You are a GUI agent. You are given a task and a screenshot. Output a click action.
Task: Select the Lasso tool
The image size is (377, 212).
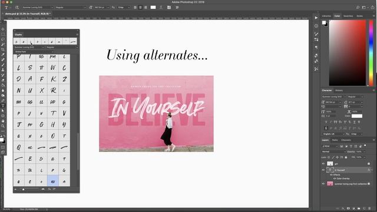[x=3, y=39]
